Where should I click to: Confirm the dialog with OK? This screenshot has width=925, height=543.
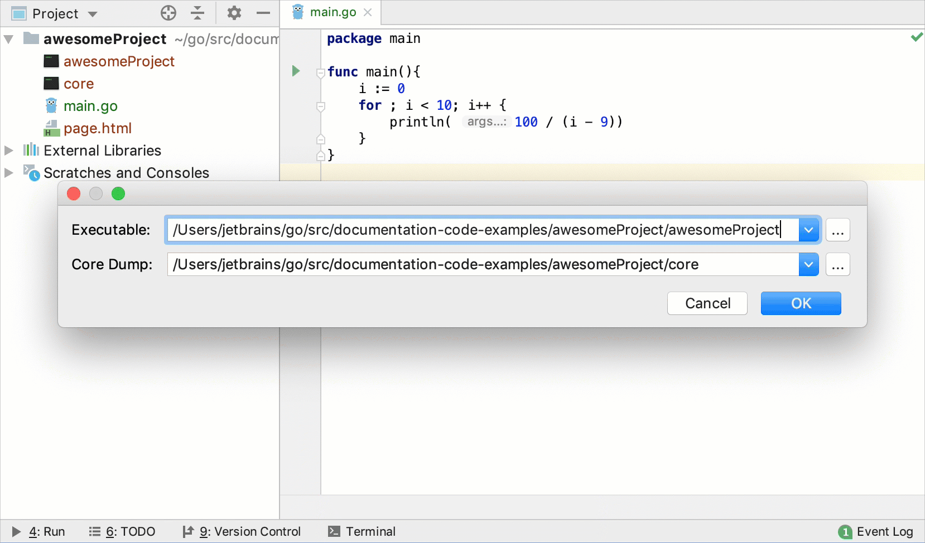click(801, 303)
